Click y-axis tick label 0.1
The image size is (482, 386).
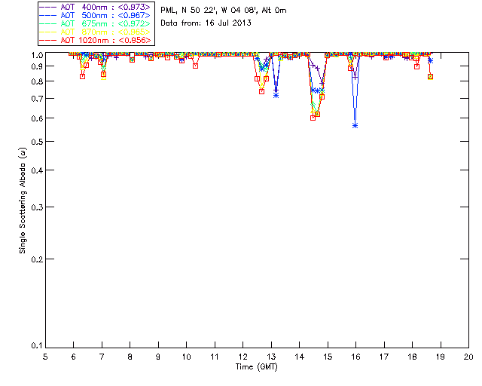(x=37, y=346)
